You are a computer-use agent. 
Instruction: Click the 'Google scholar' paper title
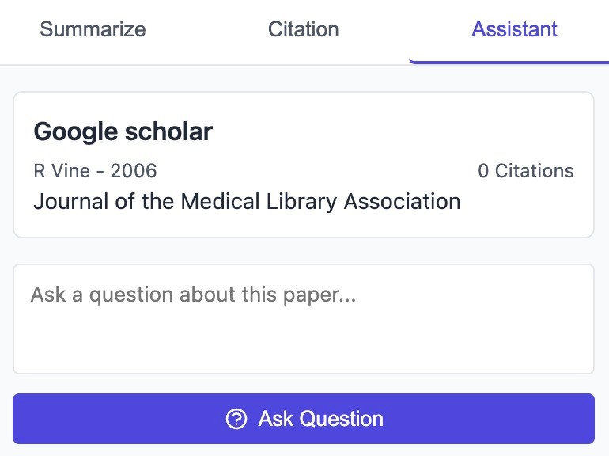click(x=123, y=131)
